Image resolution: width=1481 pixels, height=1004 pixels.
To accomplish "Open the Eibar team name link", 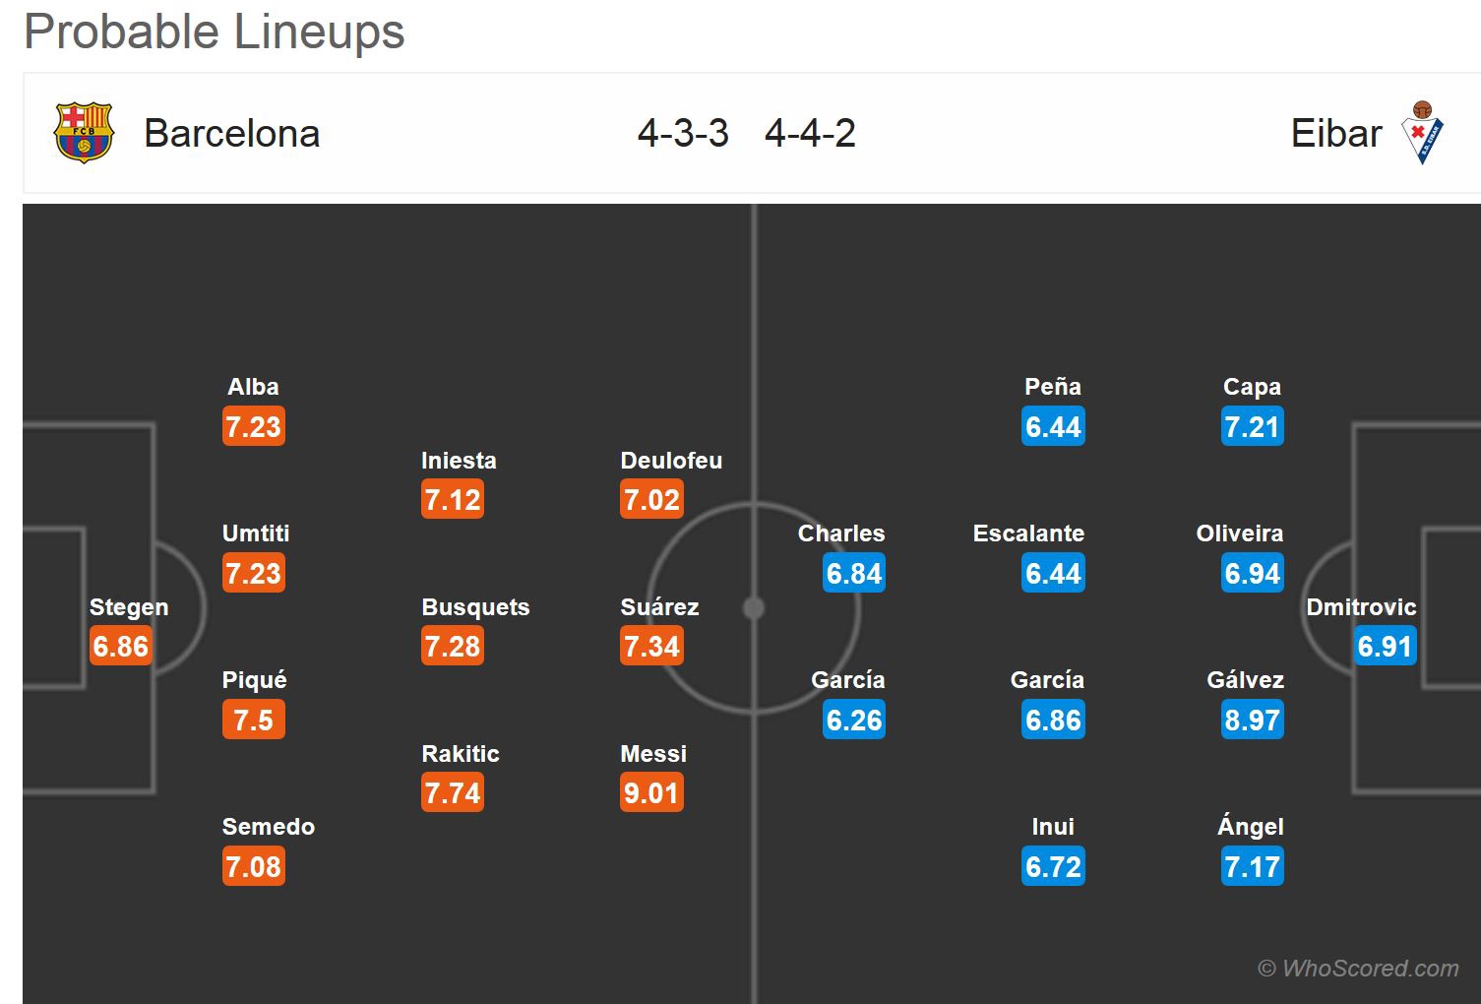I will 1335,134.
